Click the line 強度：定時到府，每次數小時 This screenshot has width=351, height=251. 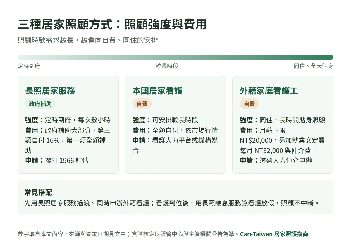[x=68, y=120]
